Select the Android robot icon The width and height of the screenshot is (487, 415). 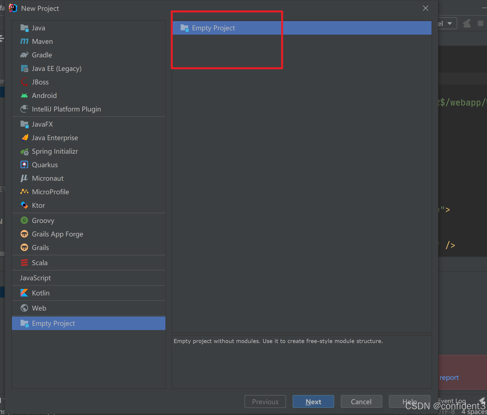click(x=24, y=95)
